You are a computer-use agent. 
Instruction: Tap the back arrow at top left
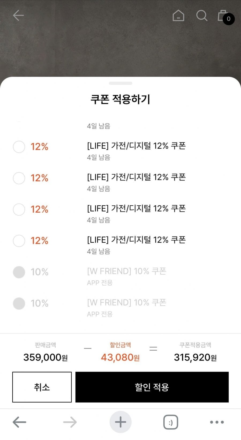pyautogui.click(x=18, y=15)
